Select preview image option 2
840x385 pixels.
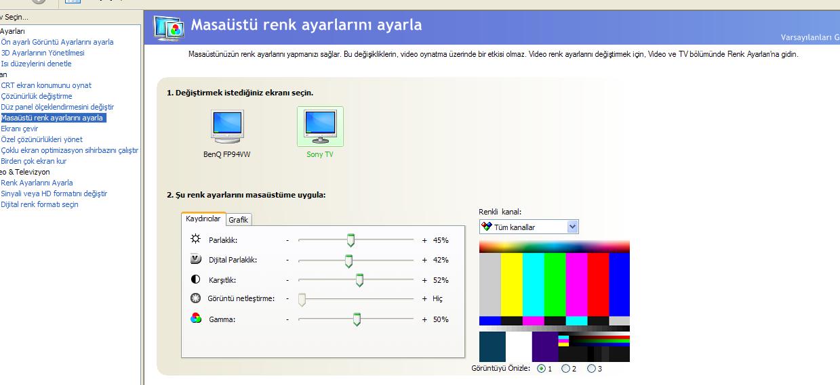[x=565, y=369]
